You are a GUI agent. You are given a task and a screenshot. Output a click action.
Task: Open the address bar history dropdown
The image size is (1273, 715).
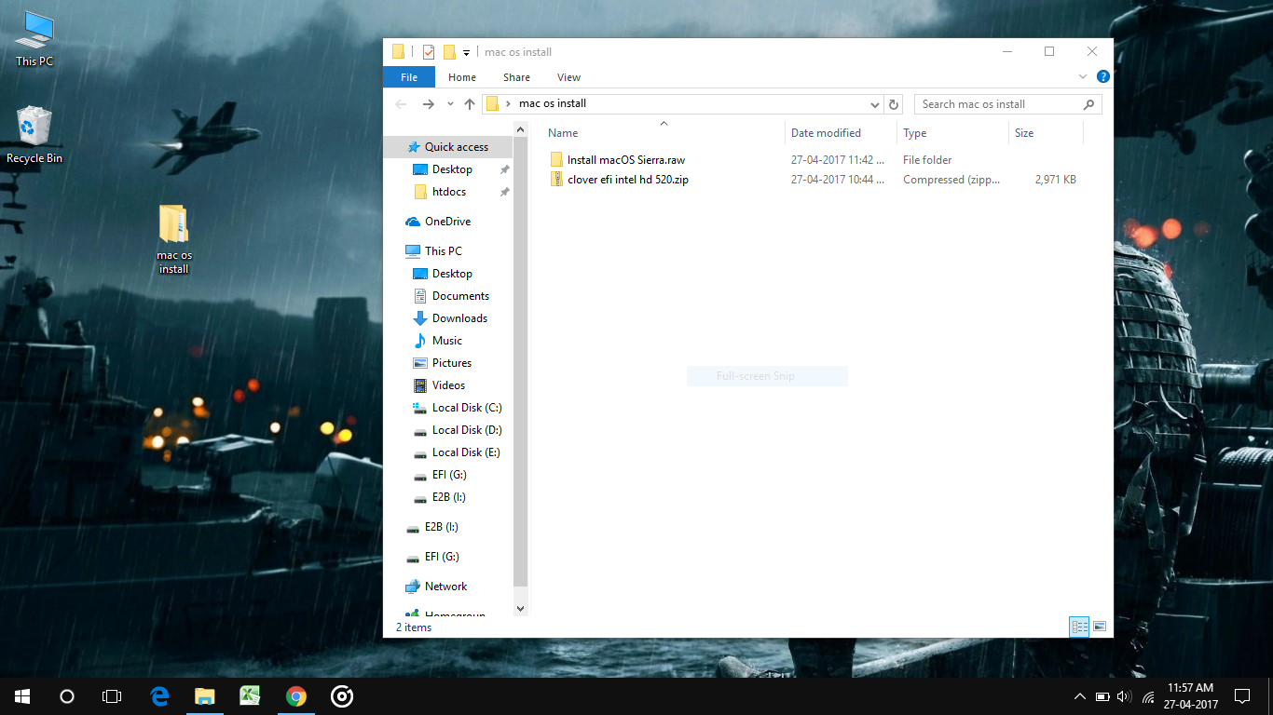pos(874,104)
